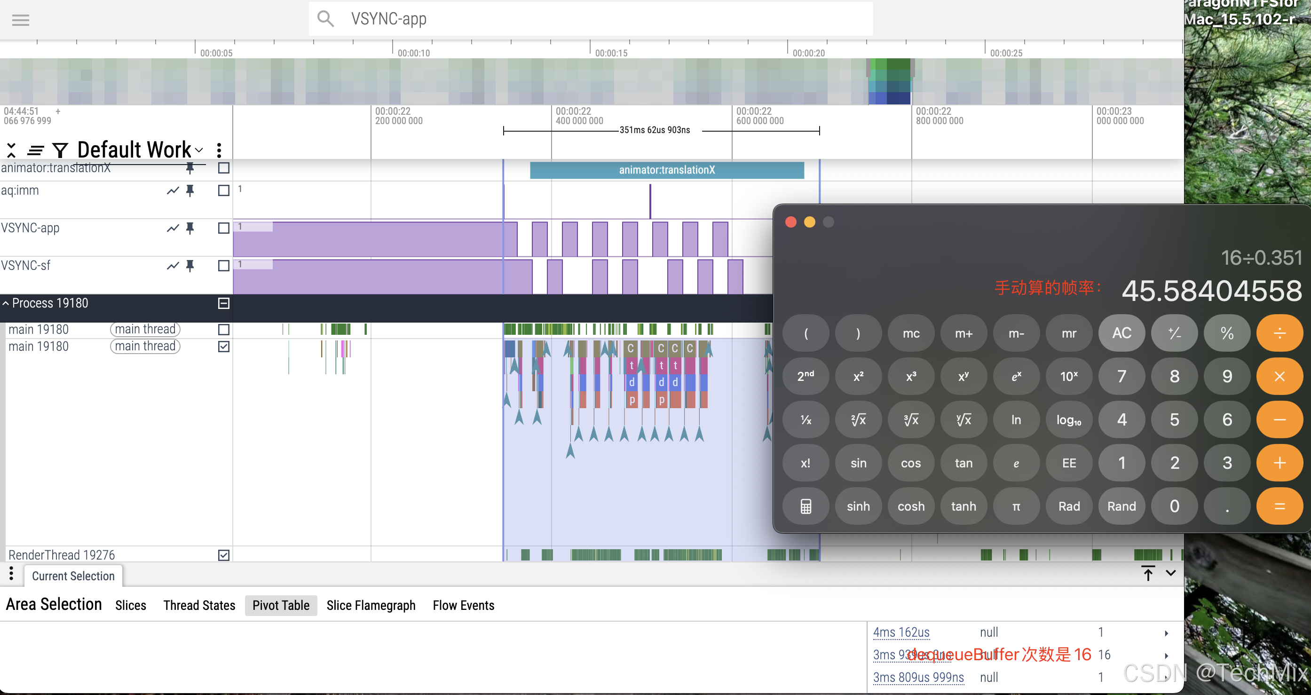Click the search magnifier icon
The height and width of the screenshot is (695, 1311).
point(326,19)
